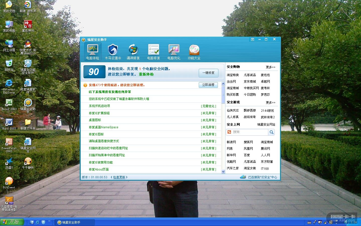Viewport: 361px width, 226px height.
Task: Select 腾讯QQ2010 desktop shortcut
Action: tap(28, 47)
